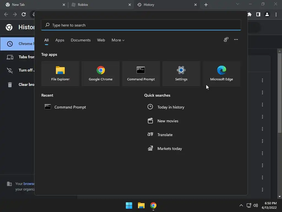
Task: Expand the More filter dropdown
Action: (118, 40)
